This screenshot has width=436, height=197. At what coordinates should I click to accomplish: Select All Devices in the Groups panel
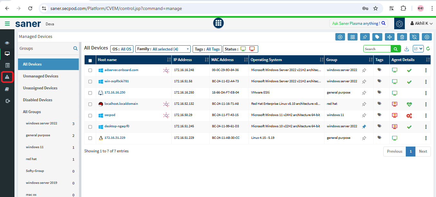[48, 64]
